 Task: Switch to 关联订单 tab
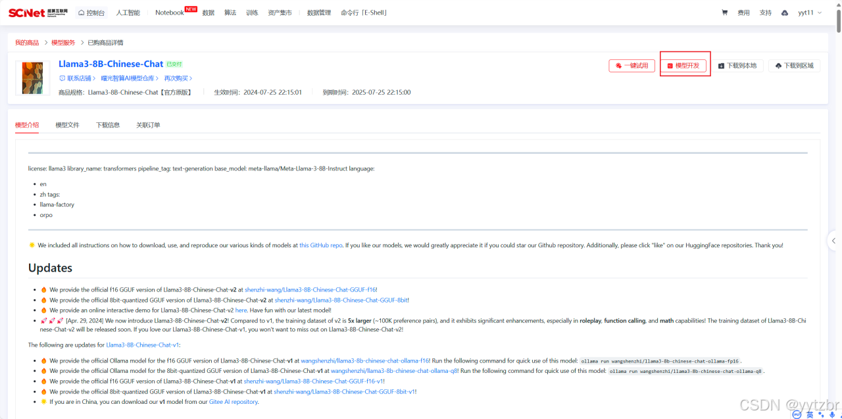[148, 125]
